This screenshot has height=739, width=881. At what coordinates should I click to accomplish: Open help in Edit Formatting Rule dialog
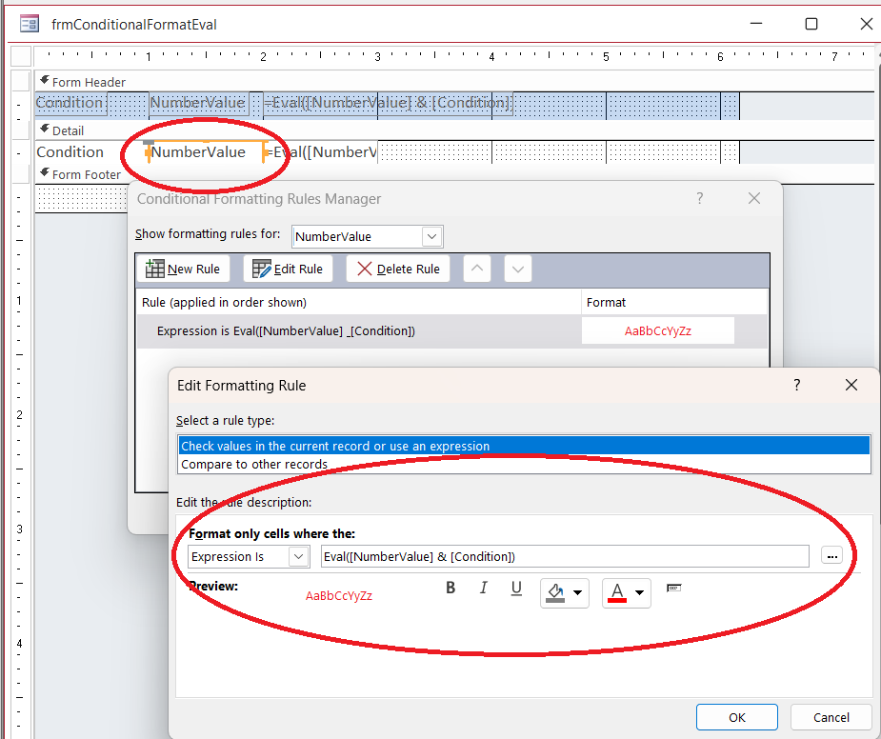pos(797,385)
